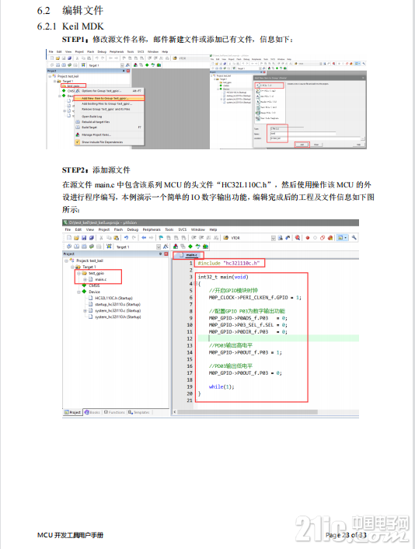
Task: Click Insert Bookmark flag icon in main.c window
Action: coord(161,238)
